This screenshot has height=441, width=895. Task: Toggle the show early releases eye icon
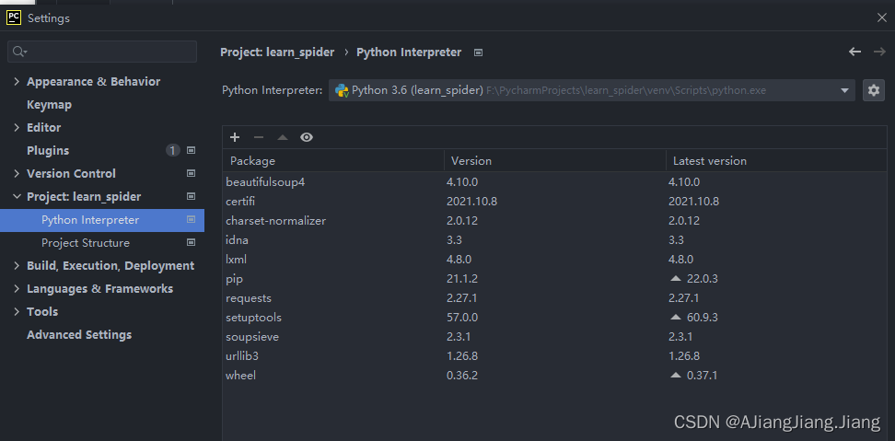coord(307,137)
